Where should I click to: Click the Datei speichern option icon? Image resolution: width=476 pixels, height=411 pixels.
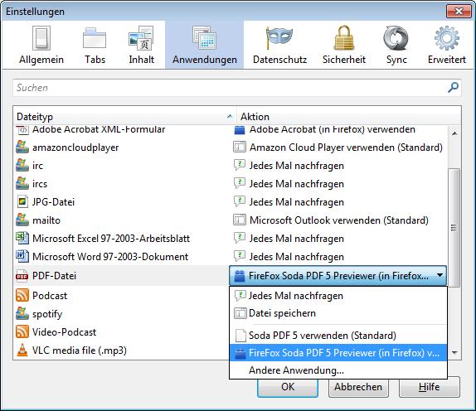[240, 313]
